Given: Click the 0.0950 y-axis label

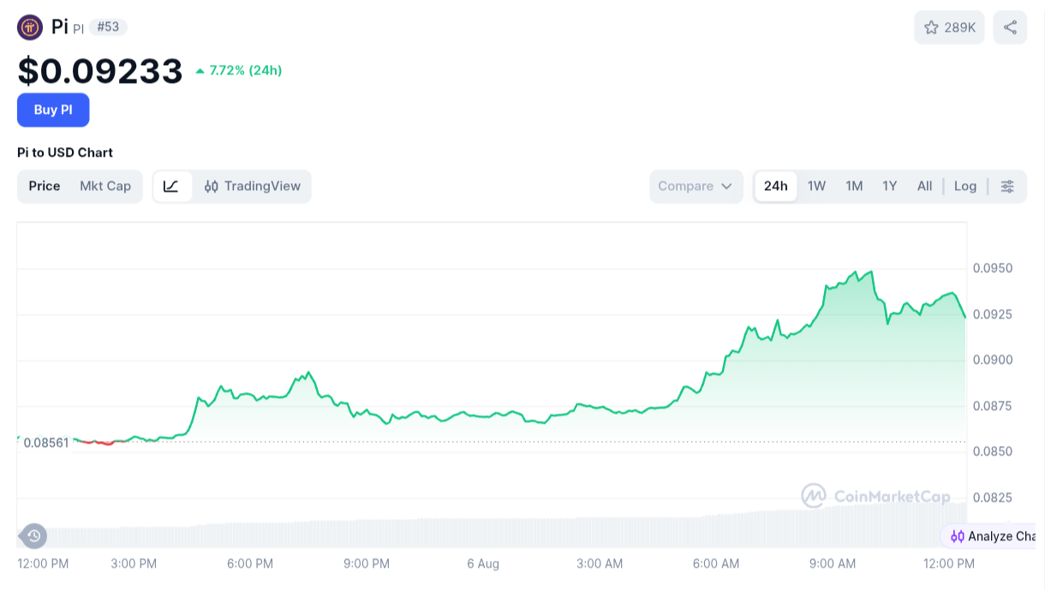Looking at the screenshot, I should (x=993, y=268).
